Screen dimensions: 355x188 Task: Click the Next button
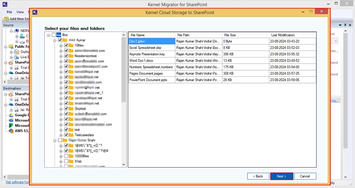pyautogui.click(x=281, y=176)
